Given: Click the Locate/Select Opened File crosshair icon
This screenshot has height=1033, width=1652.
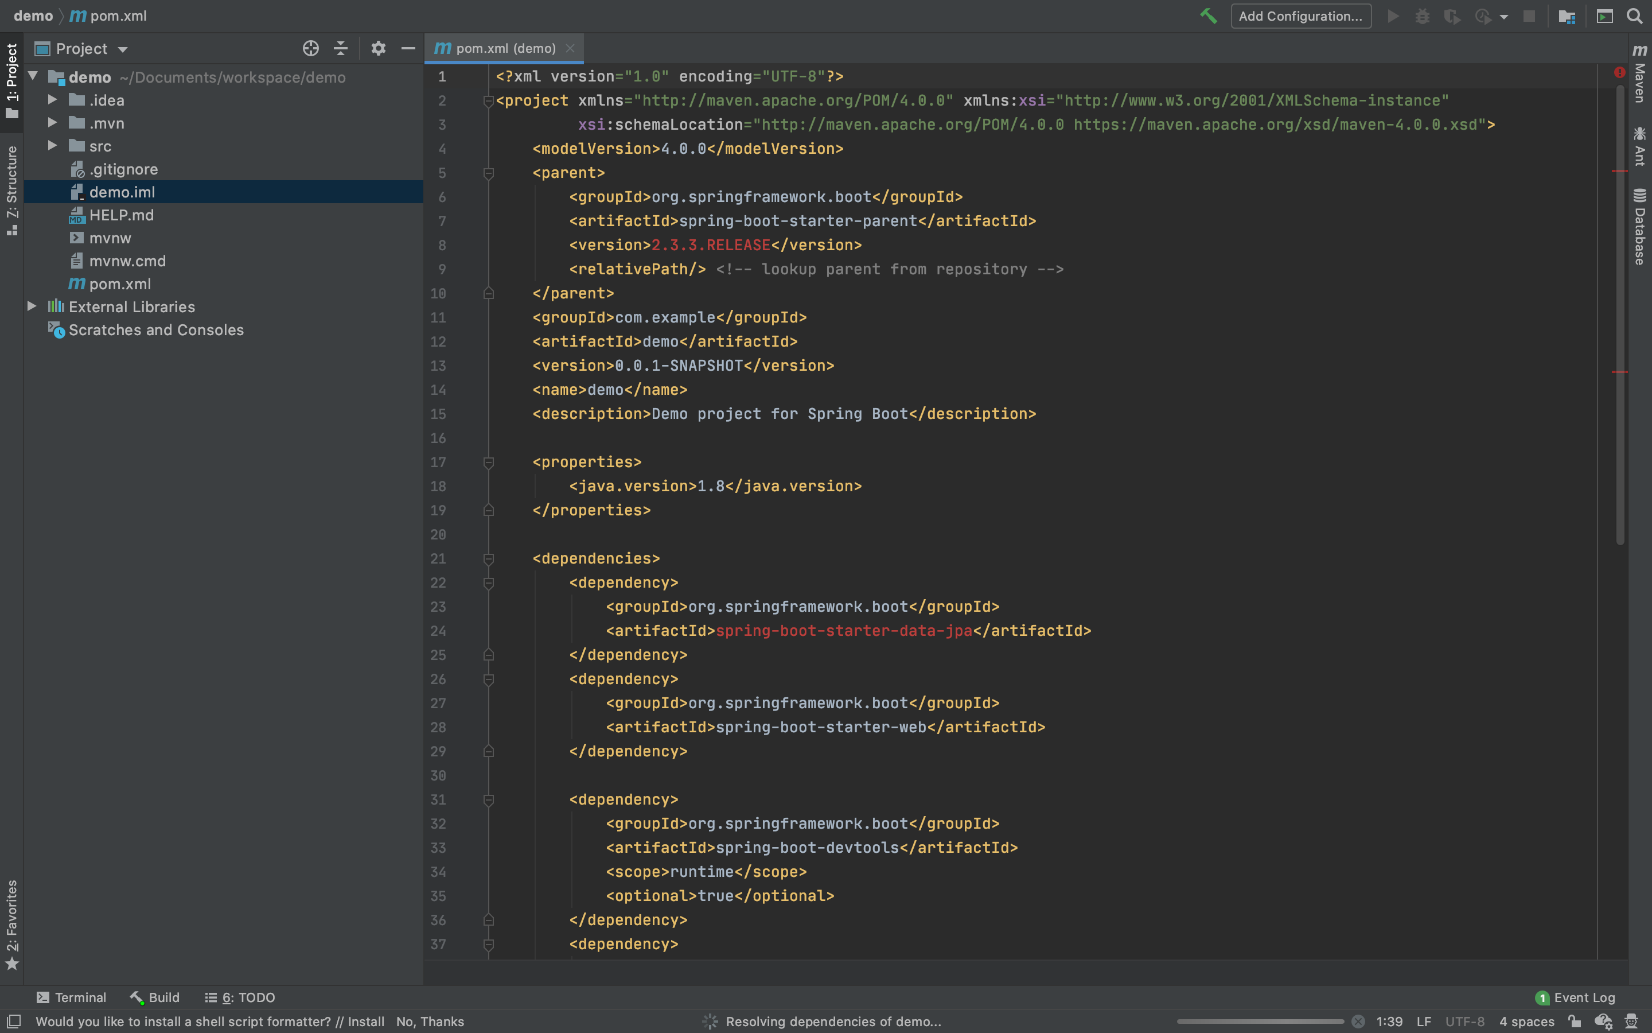Looking at the screenshot, I should click(x=310, y=49).
